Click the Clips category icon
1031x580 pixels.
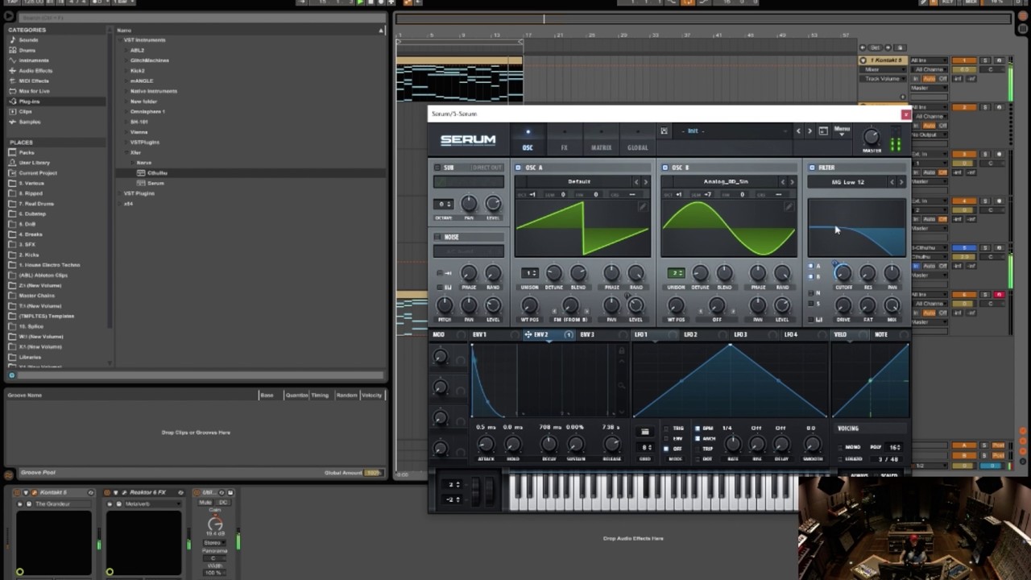point(12,111)
